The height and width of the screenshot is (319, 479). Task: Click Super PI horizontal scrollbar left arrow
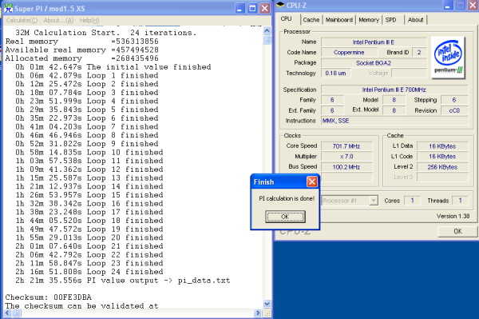pos(7,313)
